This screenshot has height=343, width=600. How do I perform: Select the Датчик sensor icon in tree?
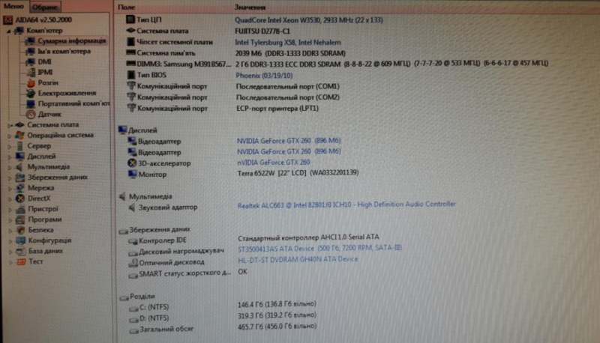[x=31, y=115]
